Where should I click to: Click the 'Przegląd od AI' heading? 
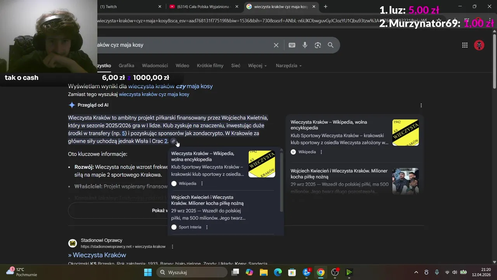[x=93, y=105]
